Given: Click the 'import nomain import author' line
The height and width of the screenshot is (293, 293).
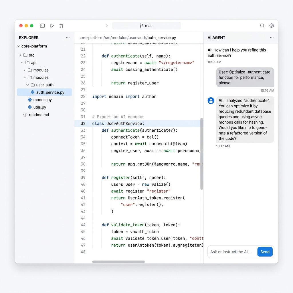Looking at the screenshot, I should (124, 97).
